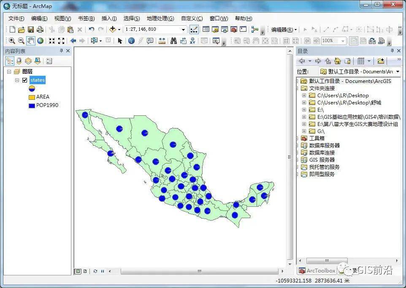Click the yellow AREA legend swatch
This screenshot has width=406, height=288.
(x=32, y=97)
